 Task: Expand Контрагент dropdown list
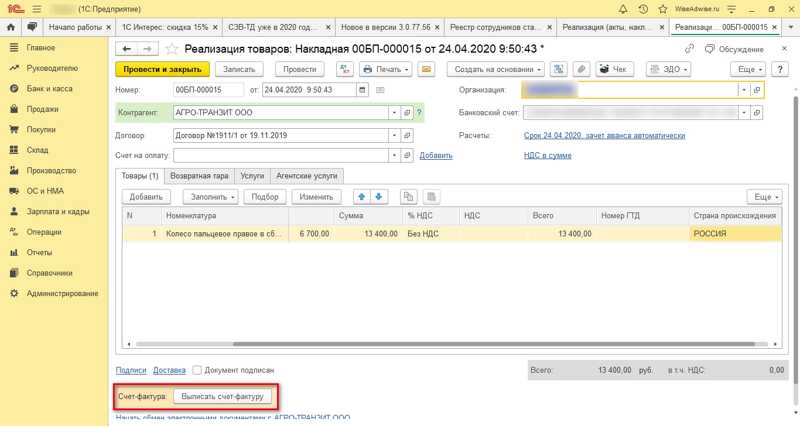[394, 112]
